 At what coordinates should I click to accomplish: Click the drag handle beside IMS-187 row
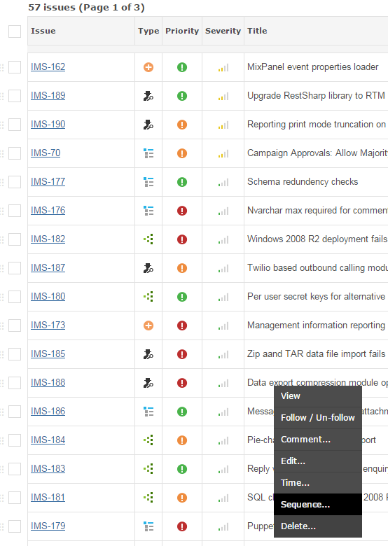(x=2, y=268)
